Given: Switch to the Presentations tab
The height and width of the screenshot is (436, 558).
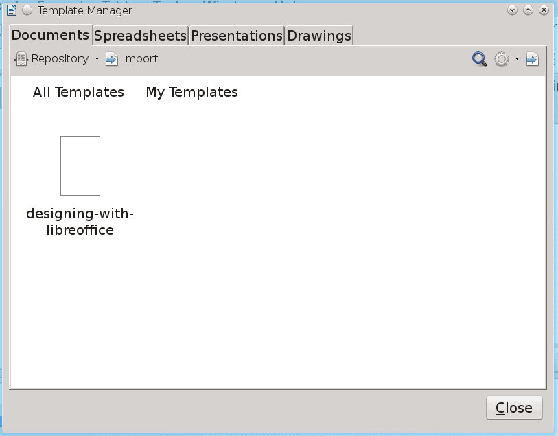Looking at the screenshot, I should click(237, 36).
